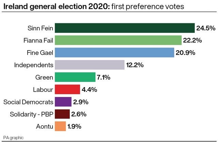Image resolution: width=218 pixels, height=142 pixels.
Task: Click the 24.5% value label
Action: 206,28
